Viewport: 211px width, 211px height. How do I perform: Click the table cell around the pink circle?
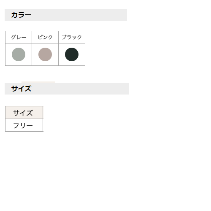[x=45, y=54]
